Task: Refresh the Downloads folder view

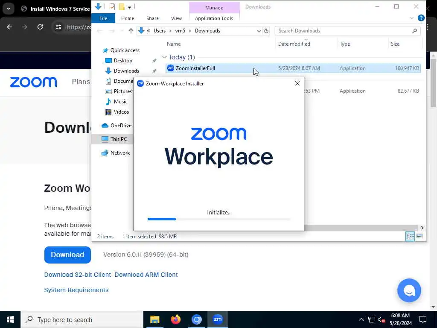Action: pos(266,31)
